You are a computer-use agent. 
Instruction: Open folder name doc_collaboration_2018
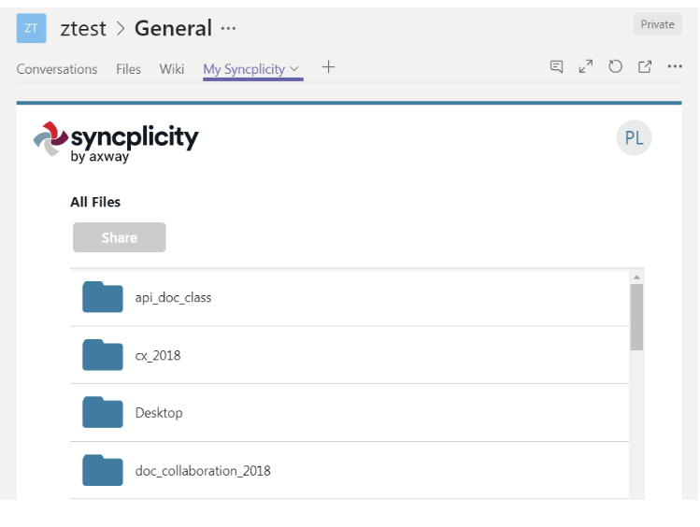[x=203, y=471]
